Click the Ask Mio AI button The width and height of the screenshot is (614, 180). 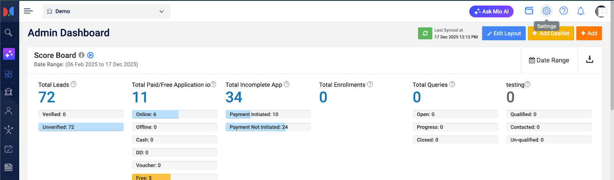[x=491, y=11]
